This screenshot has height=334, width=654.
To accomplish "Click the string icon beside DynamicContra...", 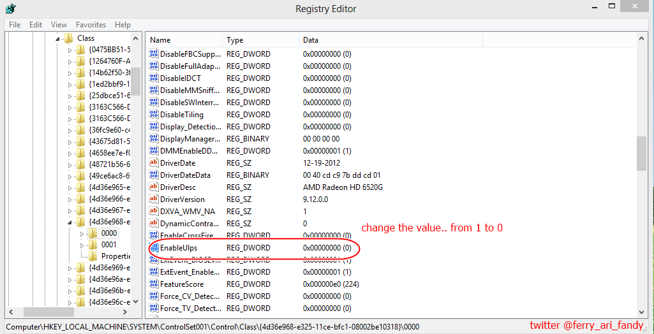I will tap(154, 223).
